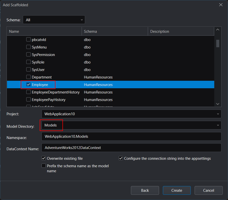Enable the EmployeeDepartmentHistory checkbox

coord(28,92)
